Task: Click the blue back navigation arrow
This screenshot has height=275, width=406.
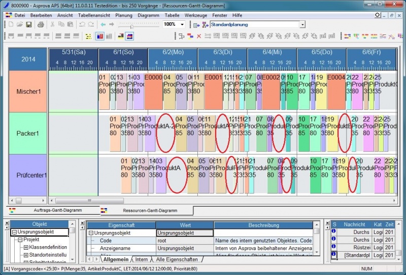Action: click(x=103, y=24)
